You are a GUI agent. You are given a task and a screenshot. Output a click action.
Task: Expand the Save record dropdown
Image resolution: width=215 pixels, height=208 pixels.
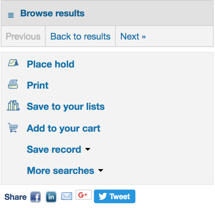(59, 149)
